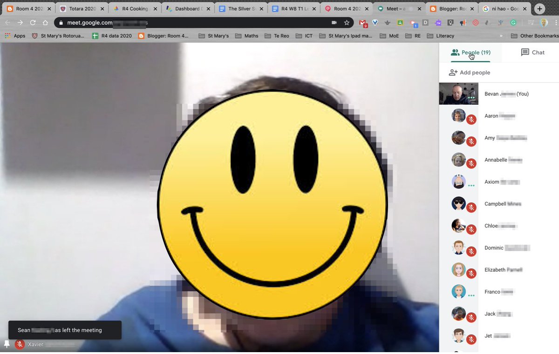Click Jet's avatar in the people list

click(x=459, y=335)
